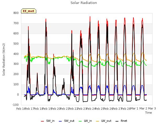
Task: Click the red SW_in legend color marker
Action: pyautogui.click(x=43, y=121)
